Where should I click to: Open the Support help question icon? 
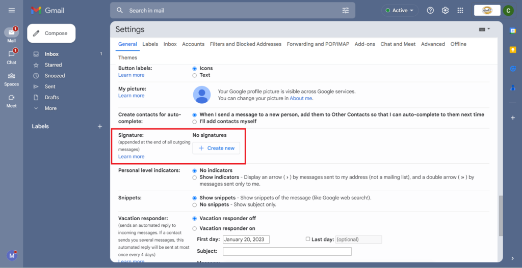coord(430,10)
